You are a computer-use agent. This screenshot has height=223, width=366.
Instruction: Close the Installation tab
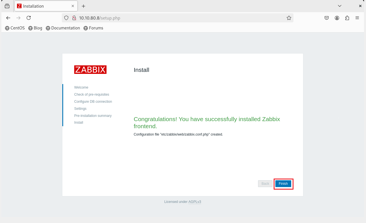click(x=73, y=6)
